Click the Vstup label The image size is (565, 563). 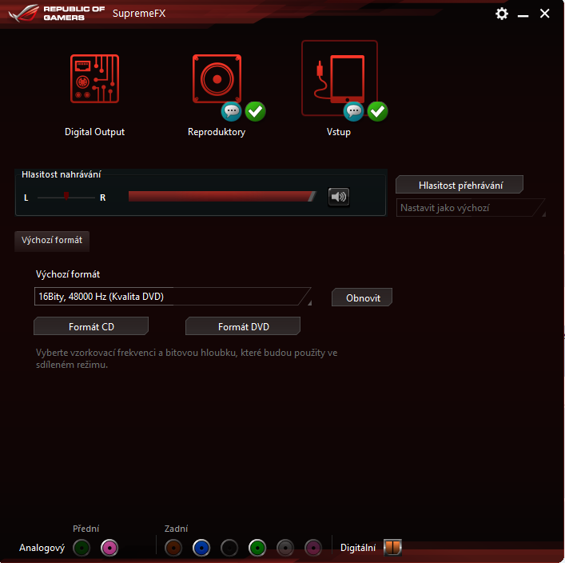click(339, 132)
